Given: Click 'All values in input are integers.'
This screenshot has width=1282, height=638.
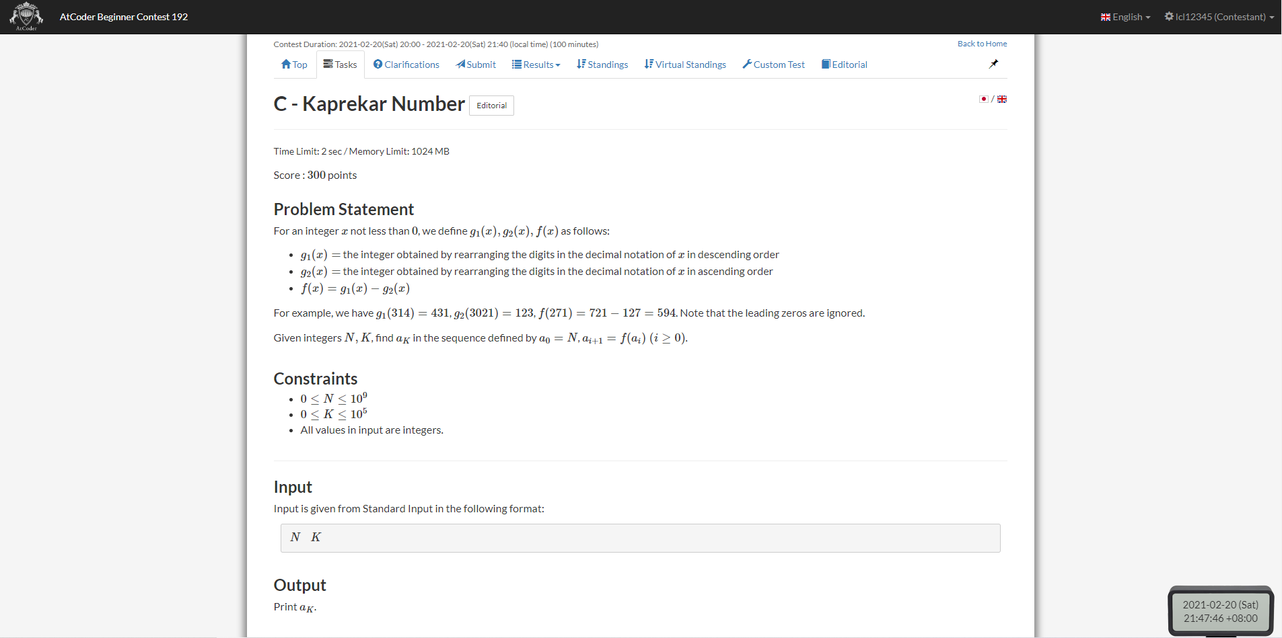Looking at the screenshot, I should coord(371,430).
